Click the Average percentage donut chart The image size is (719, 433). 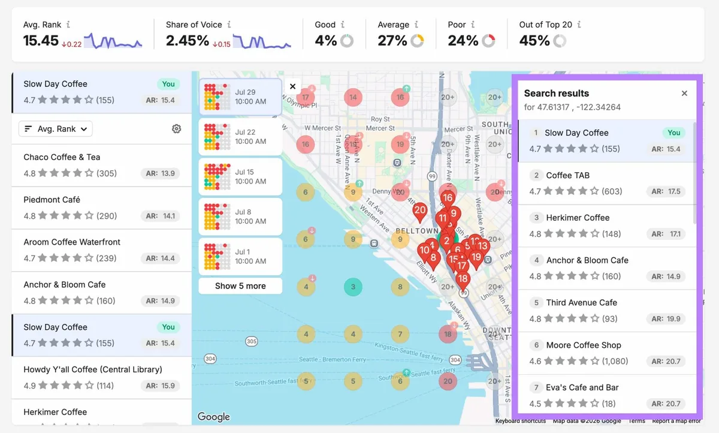(417, 41)
